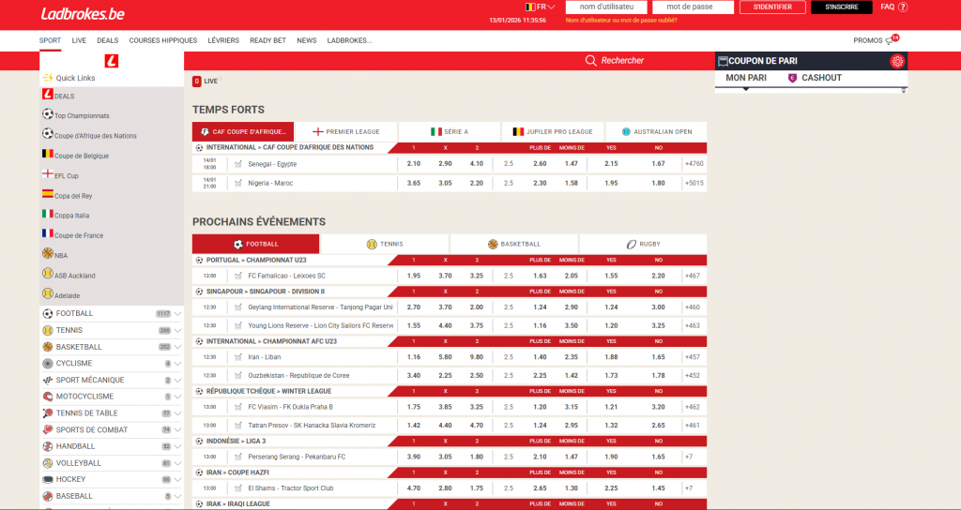This screenshot has height=510, width=961.
Task: Click the Cashout euro badge icon
Action: click(792, 78)
